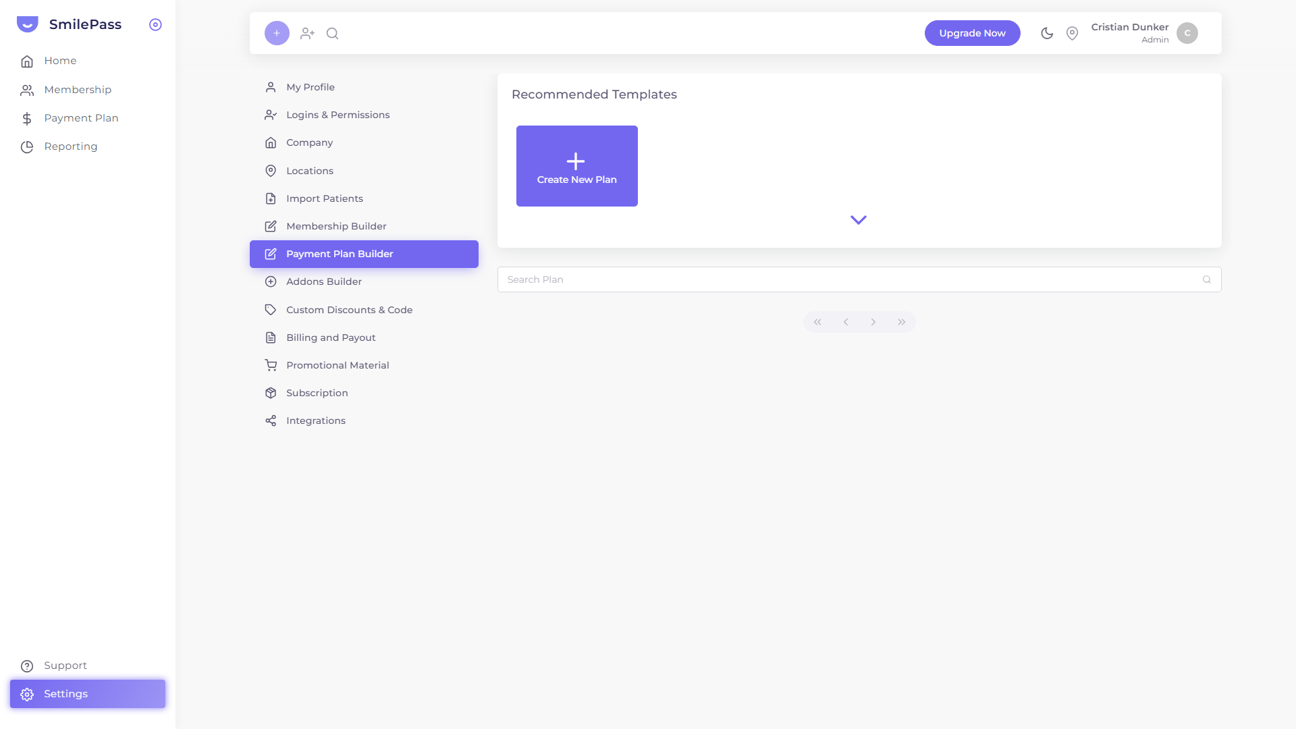This screenshot has width=1296, height=729.
Task: Go to next page arrow
Action: (873, 322)
